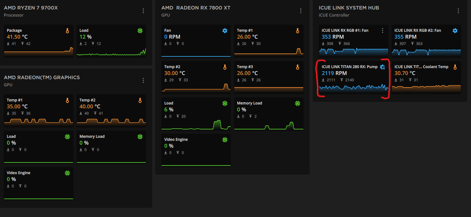
Task: Click the Ryzen CPU Load history graph
Action: pyautogui.click(x=111, y=52)
